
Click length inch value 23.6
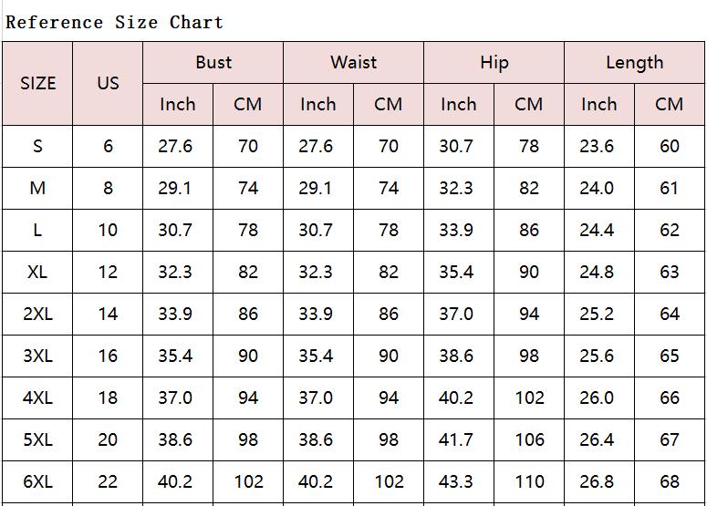point(599,146)
